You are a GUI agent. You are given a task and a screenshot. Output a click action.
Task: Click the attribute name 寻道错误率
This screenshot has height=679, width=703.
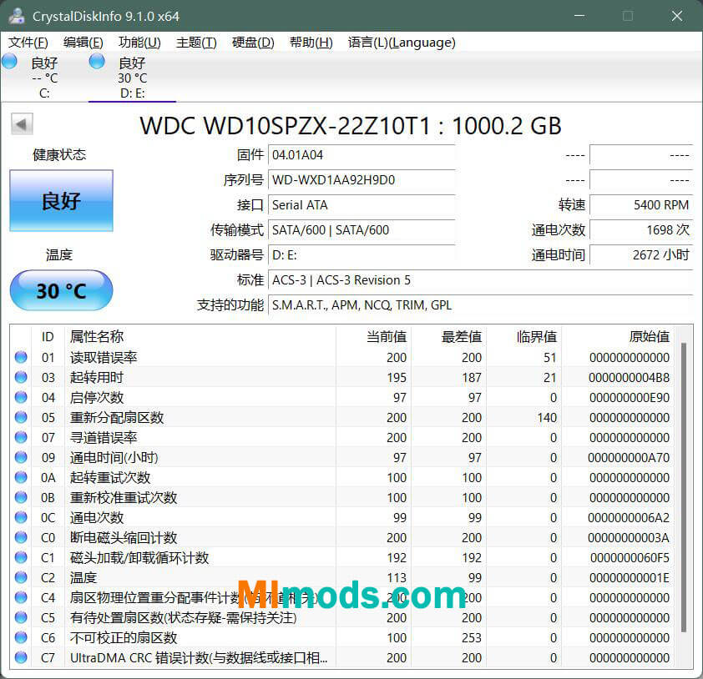tap(104, 438)
